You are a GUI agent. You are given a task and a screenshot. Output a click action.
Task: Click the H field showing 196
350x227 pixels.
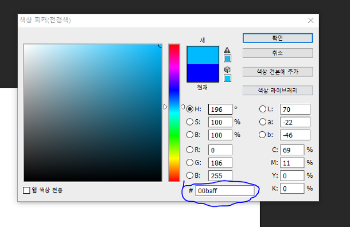(220, 109)
